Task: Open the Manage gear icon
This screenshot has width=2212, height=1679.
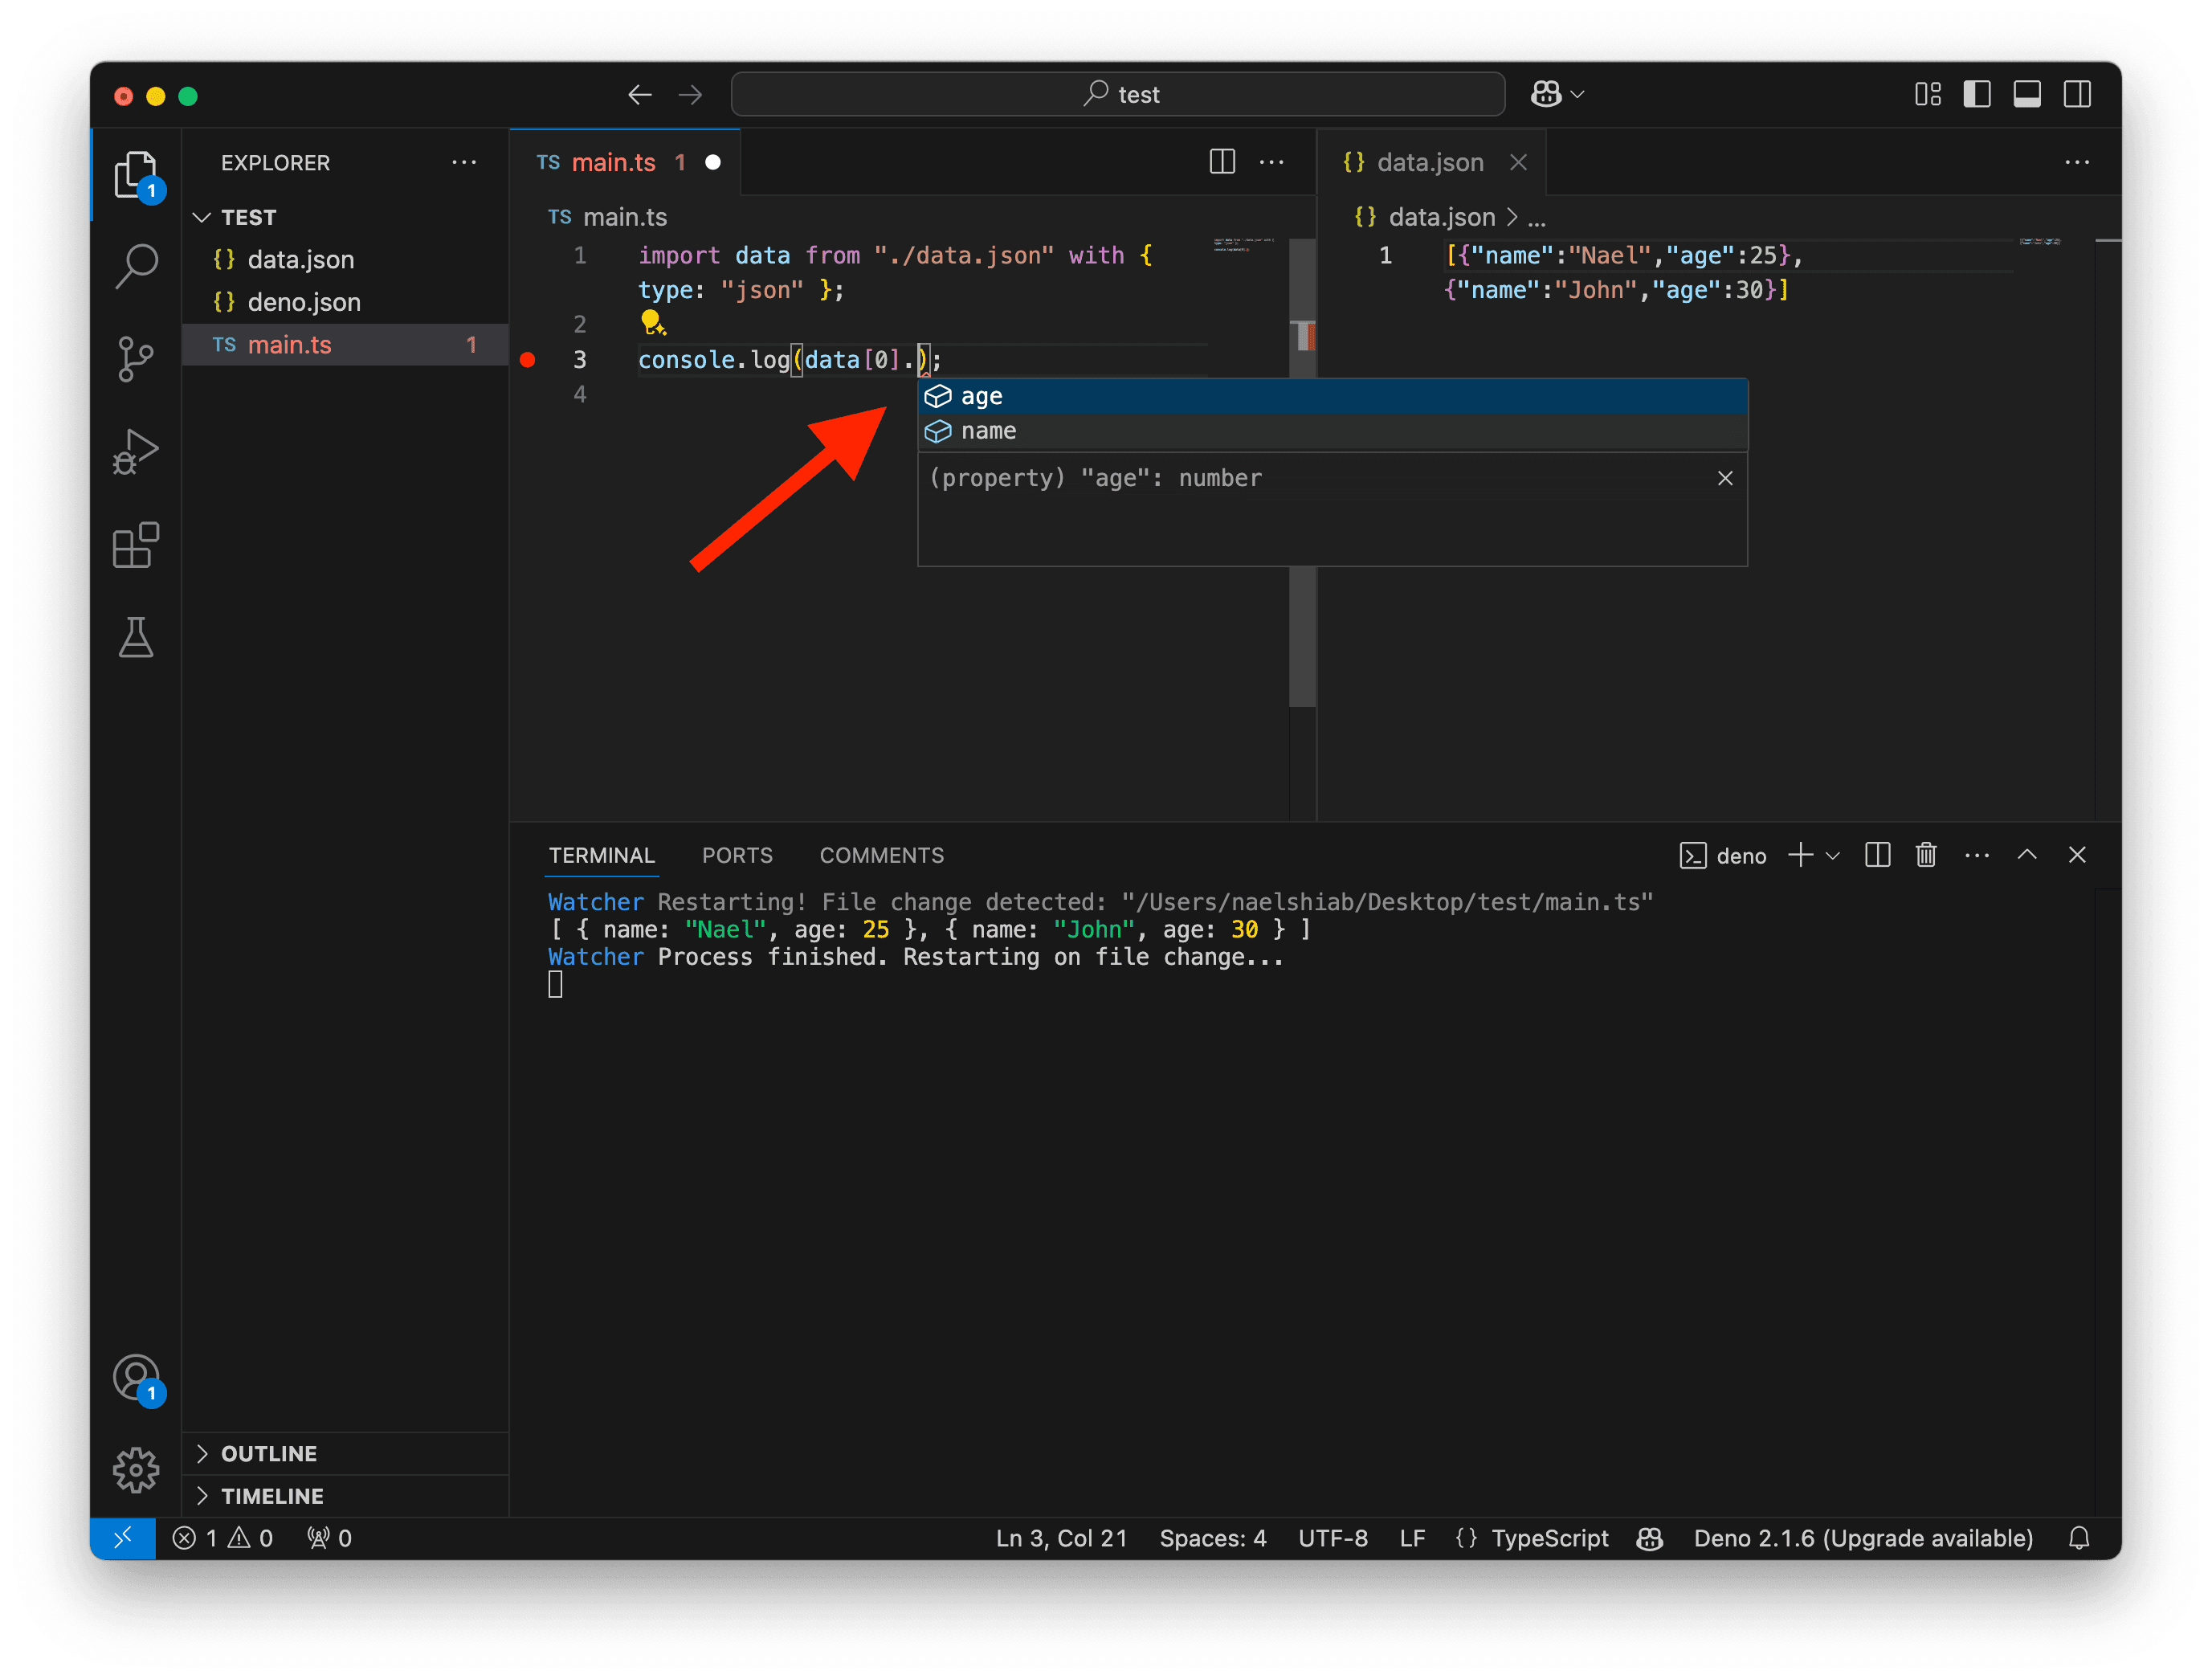Action: (x=136, y=1470)
